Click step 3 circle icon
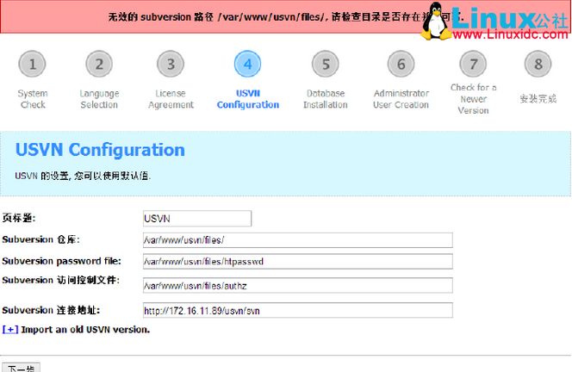The image size is (572, 372). coord(171,64)
